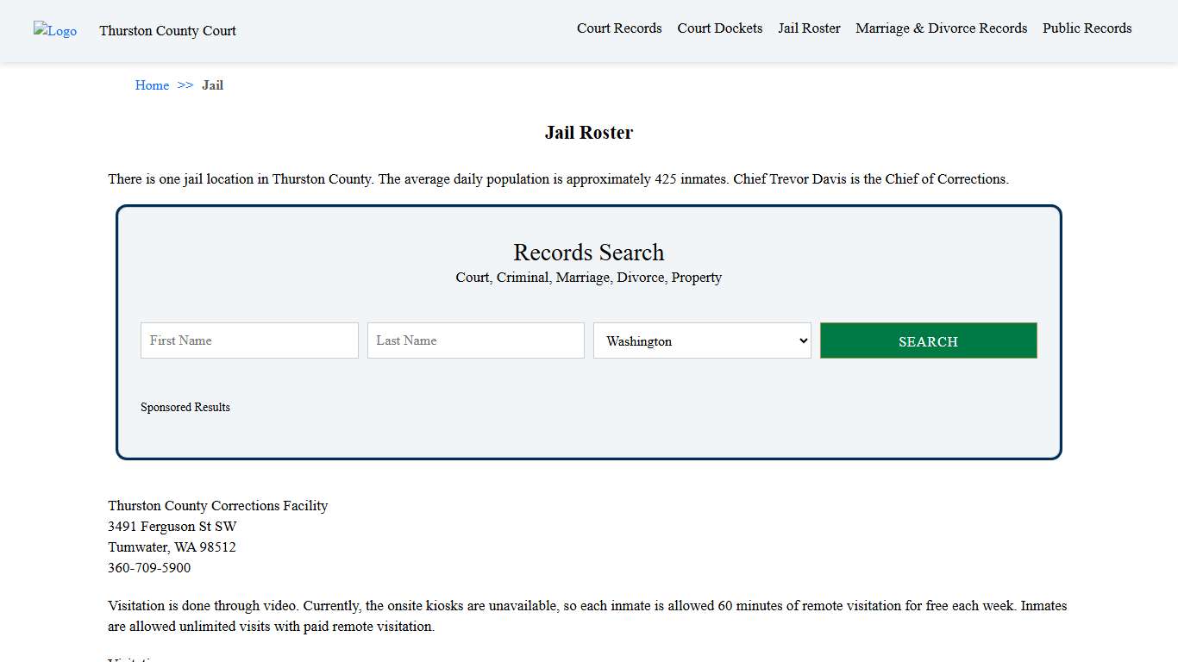1178x662 pixels.
Task: Click the Jail breadcrumb item
Action: [x=212, y=84]
